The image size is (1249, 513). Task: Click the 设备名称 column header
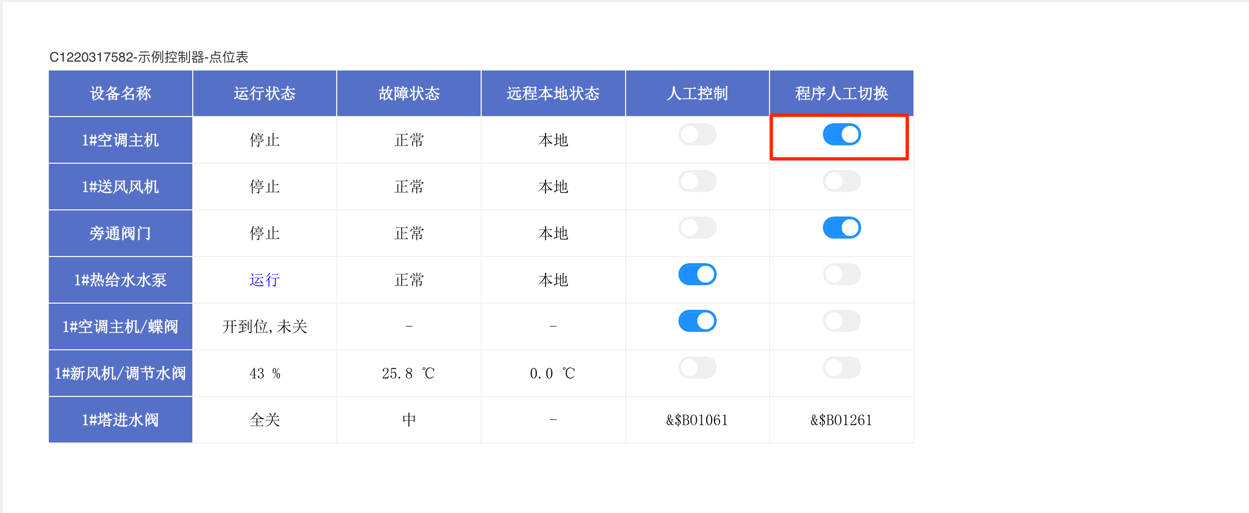121,93
